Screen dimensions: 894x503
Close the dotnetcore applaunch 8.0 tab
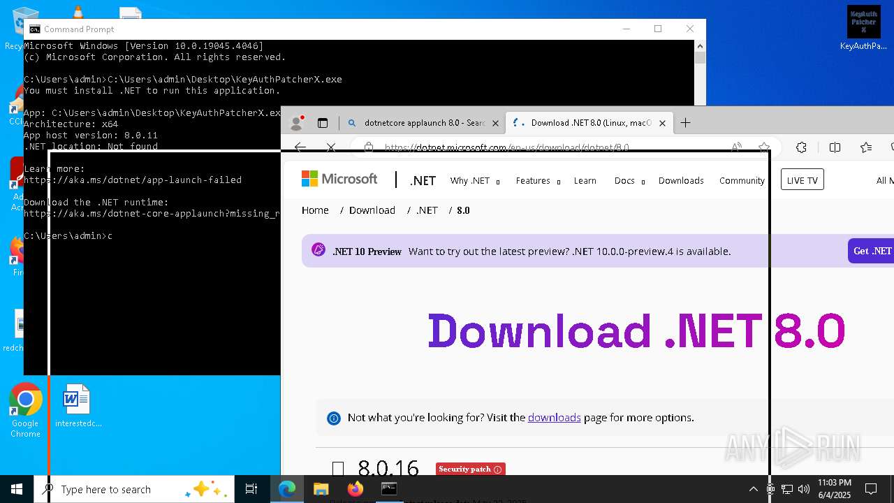tap(495, 123)
